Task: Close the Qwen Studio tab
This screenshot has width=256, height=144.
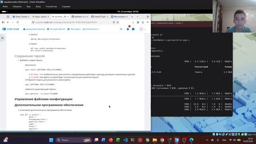Action: tap(28, 17)
